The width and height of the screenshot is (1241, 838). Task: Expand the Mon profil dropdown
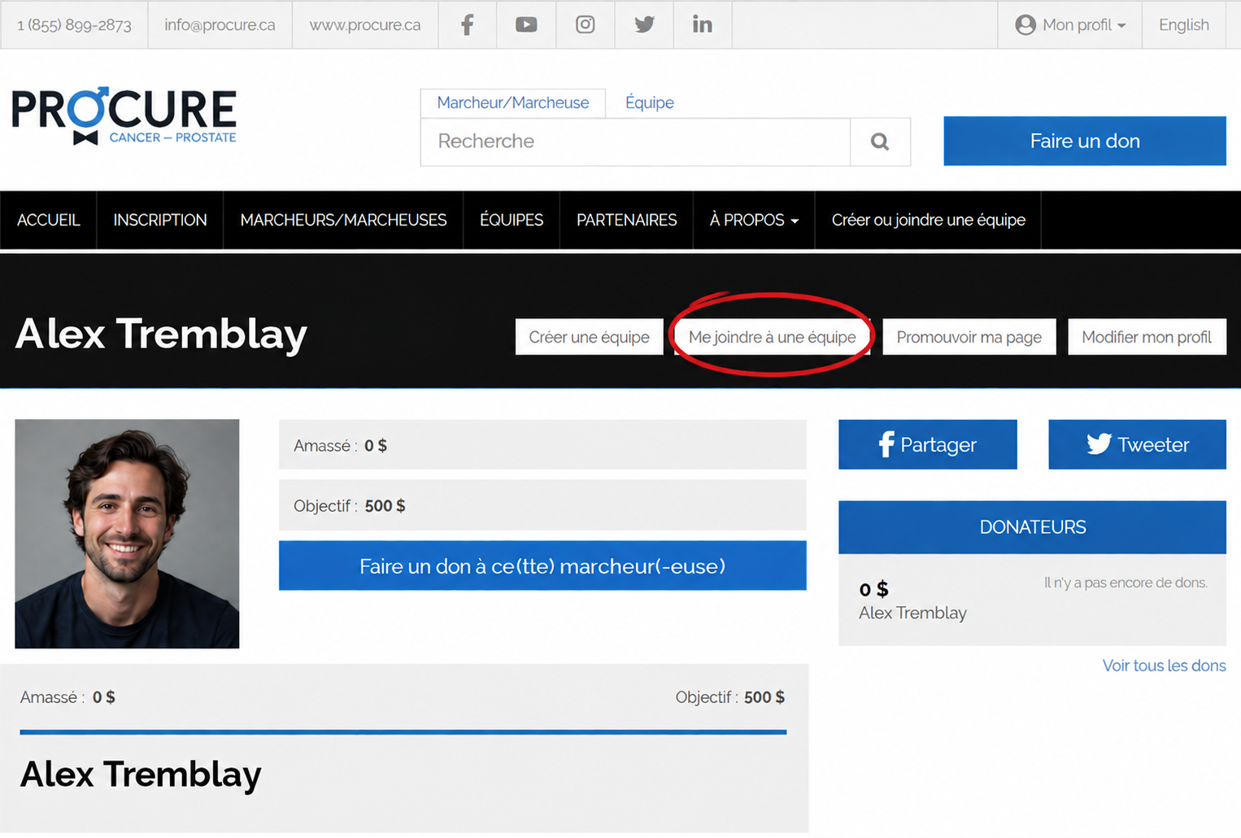(x=1070, y=24)
